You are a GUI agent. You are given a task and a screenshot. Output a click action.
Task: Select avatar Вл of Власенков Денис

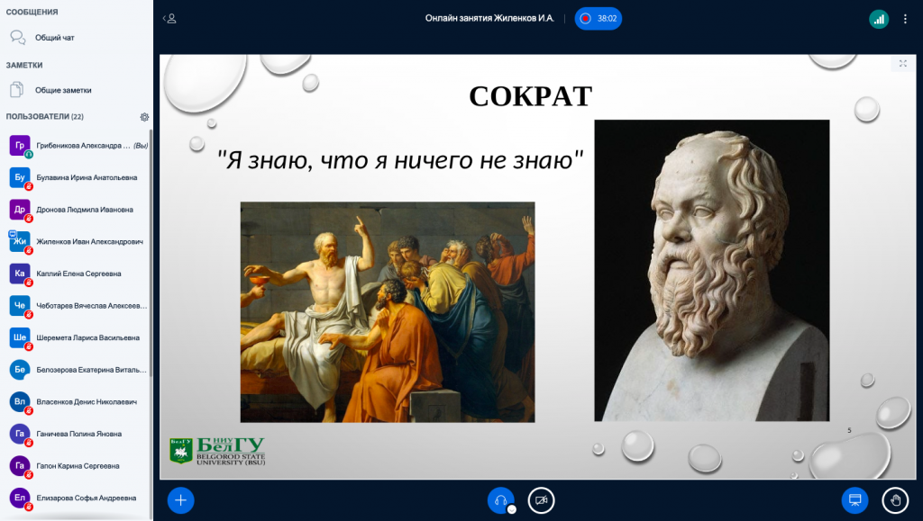tap(20, 401)
